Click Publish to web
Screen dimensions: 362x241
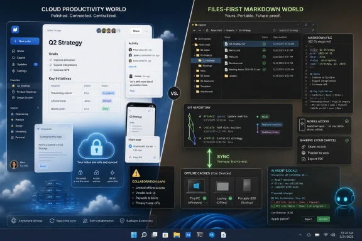(x=315, y=153)
